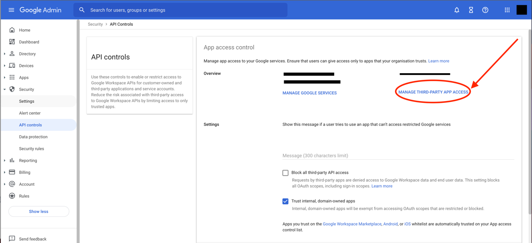Click the Show less button
The height and width of the screenshot is (243, 532).
pyautogui.click(x=39, y=212)
